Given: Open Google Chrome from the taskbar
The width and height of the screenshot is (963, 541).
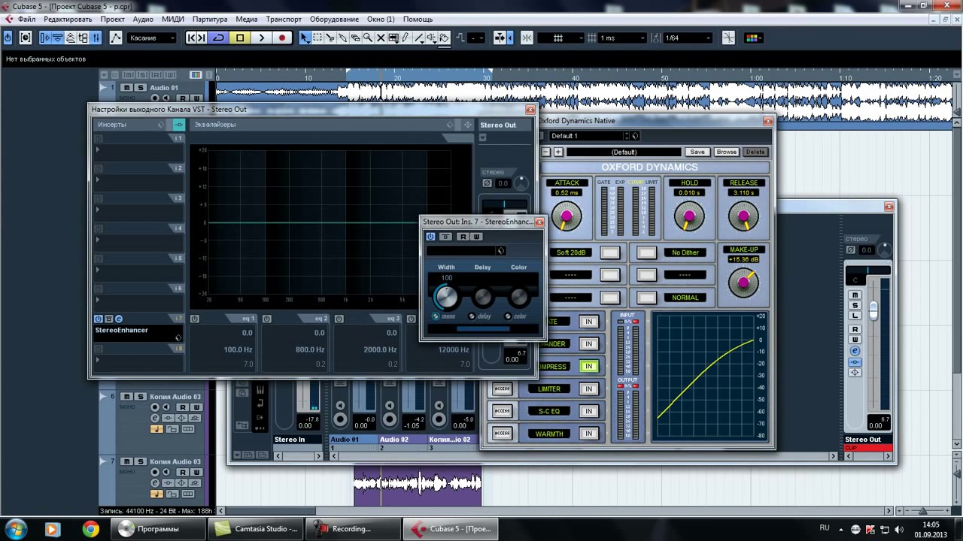Looking at the screenshot, I should (90, 529).
